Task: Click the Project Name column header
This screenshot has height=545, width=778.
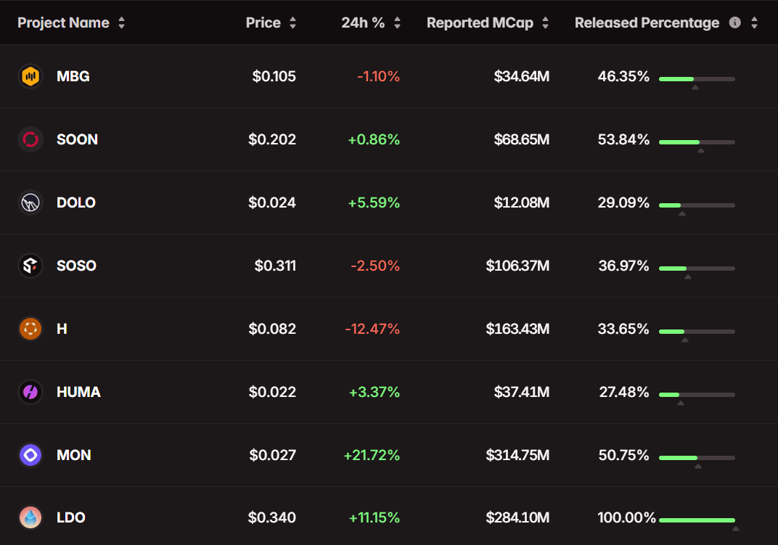Action: coord(64,22)
